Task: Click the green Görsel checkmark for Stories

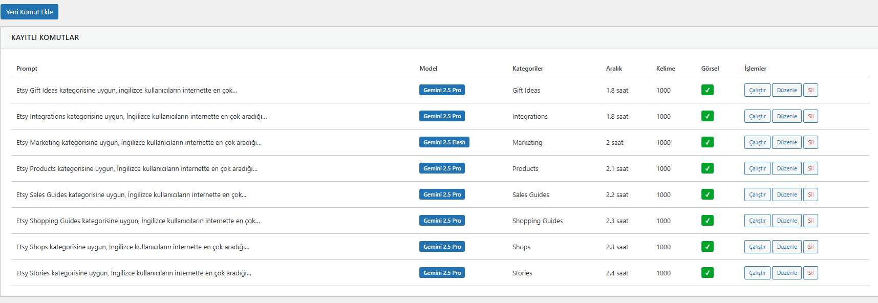Action: pyautogui.click(x=708, y=273)
